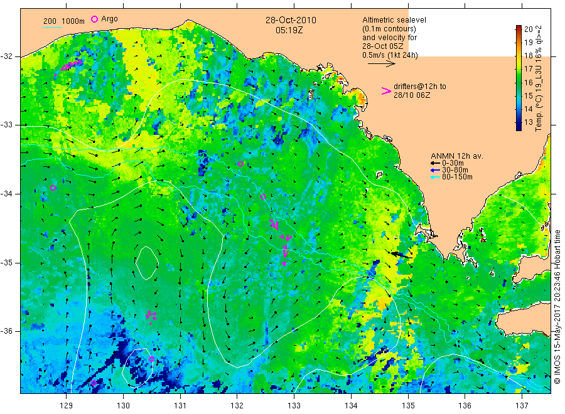Click the Argo legend label text
This screenshot has width=565, height=414.
(109, 19)
